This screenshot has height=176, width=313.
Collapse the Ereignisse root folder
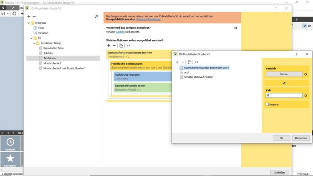point(29,23)
